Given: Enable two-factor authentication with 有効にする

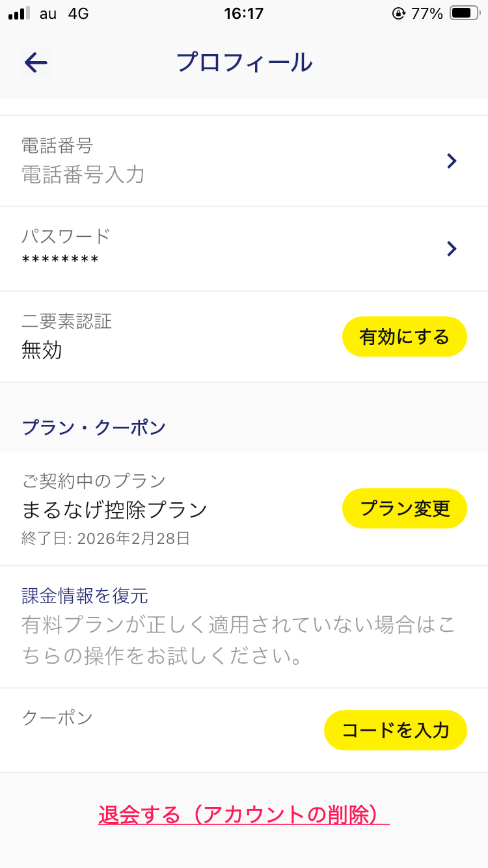Looking at the screenshot, I should coord(405,336).
